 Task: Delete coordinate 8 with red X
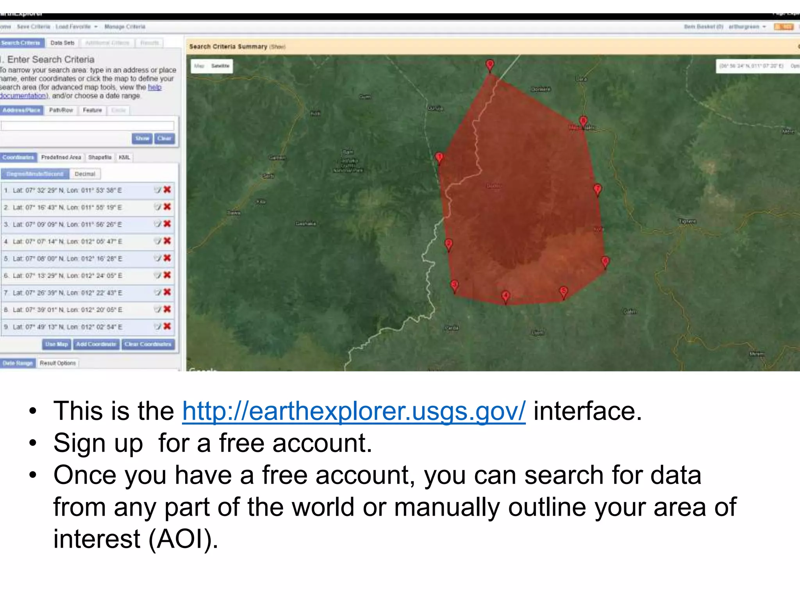(167, 309)
